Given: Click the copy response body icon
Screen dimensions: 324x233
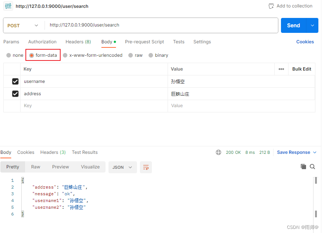Looking at the screenshot, I should pos(303,167).
